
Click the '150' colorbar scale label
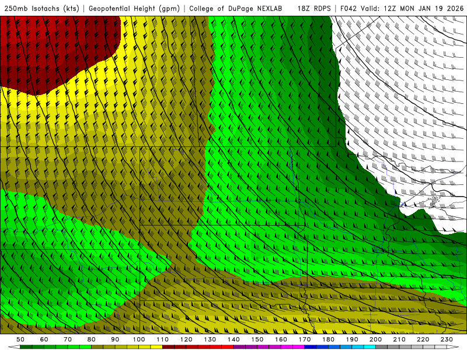point(257,339)
